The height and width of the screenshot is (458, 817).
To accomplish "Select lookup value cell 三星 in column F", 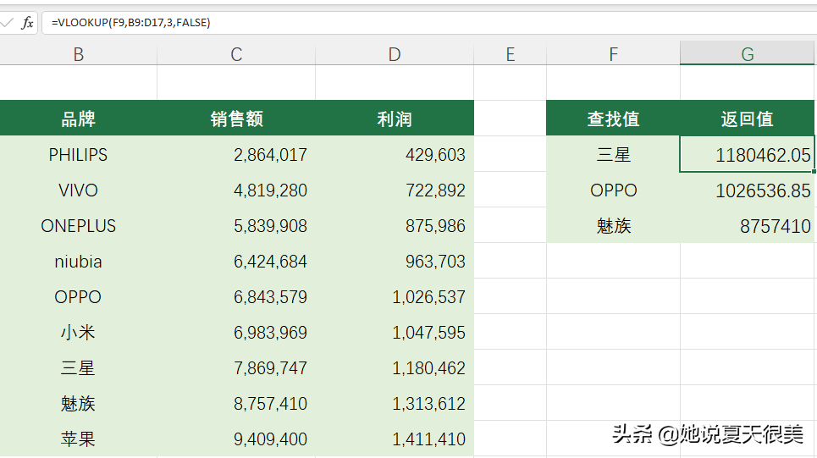I will (x=613, y=154).
